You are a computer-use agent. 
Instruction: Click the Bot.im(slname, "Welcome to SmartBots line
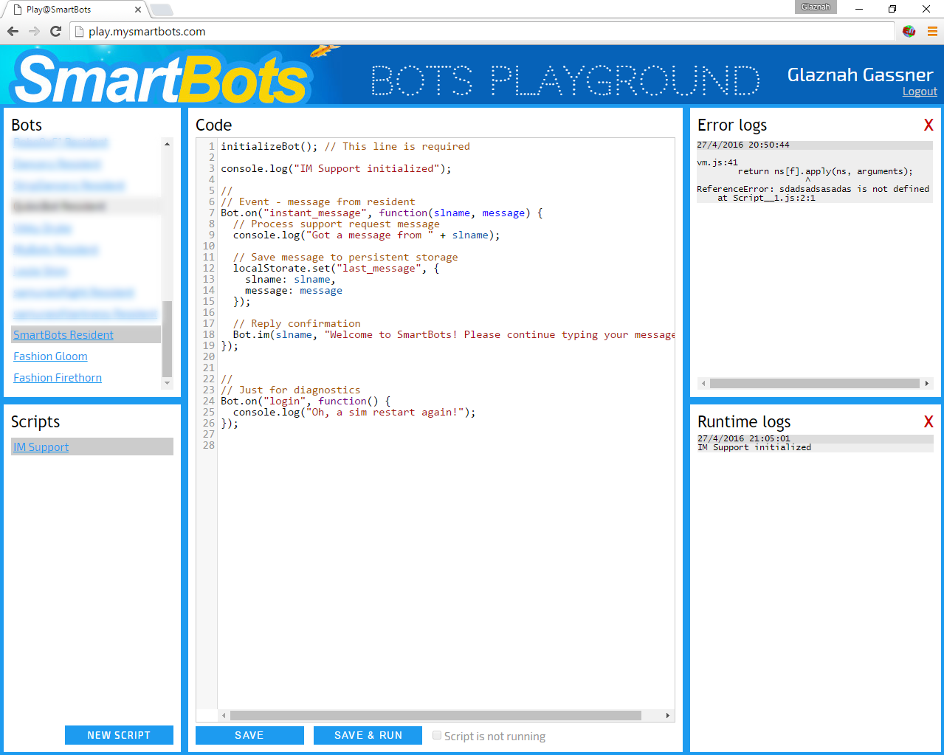pos(453,335)
